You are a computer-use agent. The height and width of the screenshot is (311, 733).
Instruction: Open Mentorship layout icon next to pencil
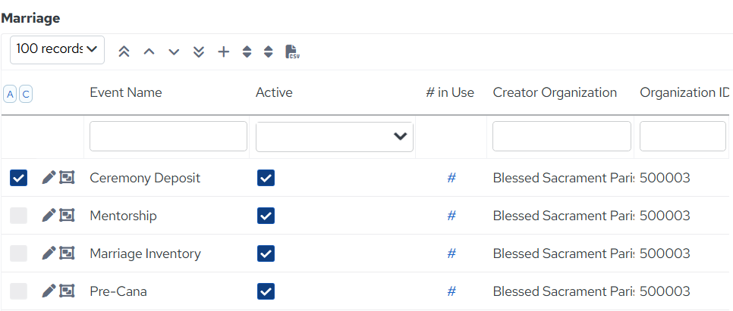[x=67, y=216]
